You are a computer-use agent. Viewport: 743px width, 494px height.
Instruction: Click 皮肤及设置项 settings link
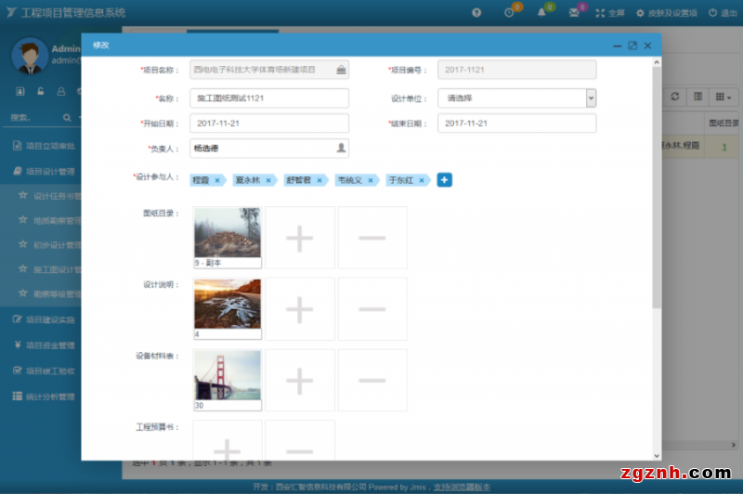(666, 13)
